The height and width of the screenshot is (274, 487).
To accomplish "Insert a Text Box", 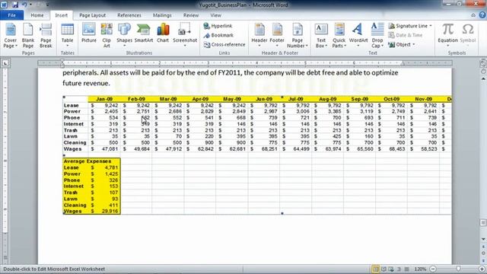I will point(321,36).
